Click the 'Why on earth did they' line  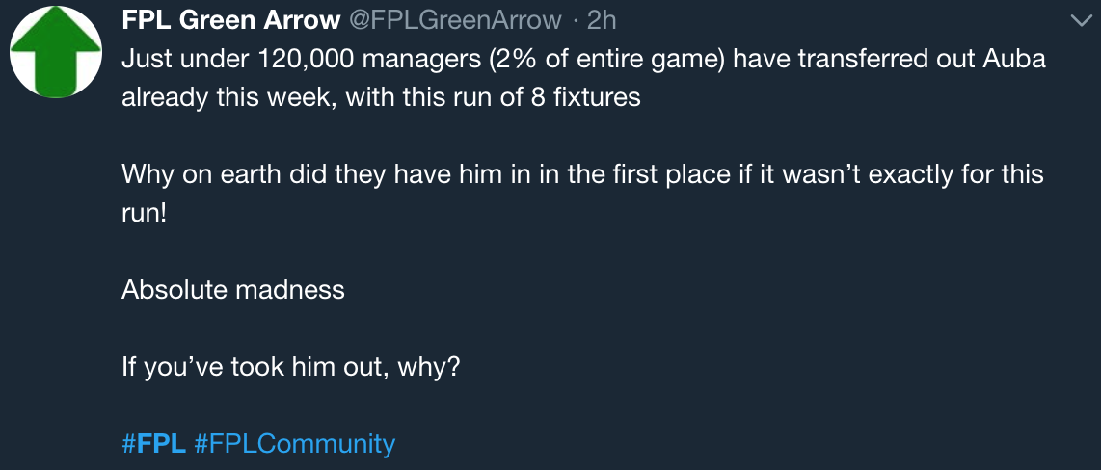click(582, 174)
